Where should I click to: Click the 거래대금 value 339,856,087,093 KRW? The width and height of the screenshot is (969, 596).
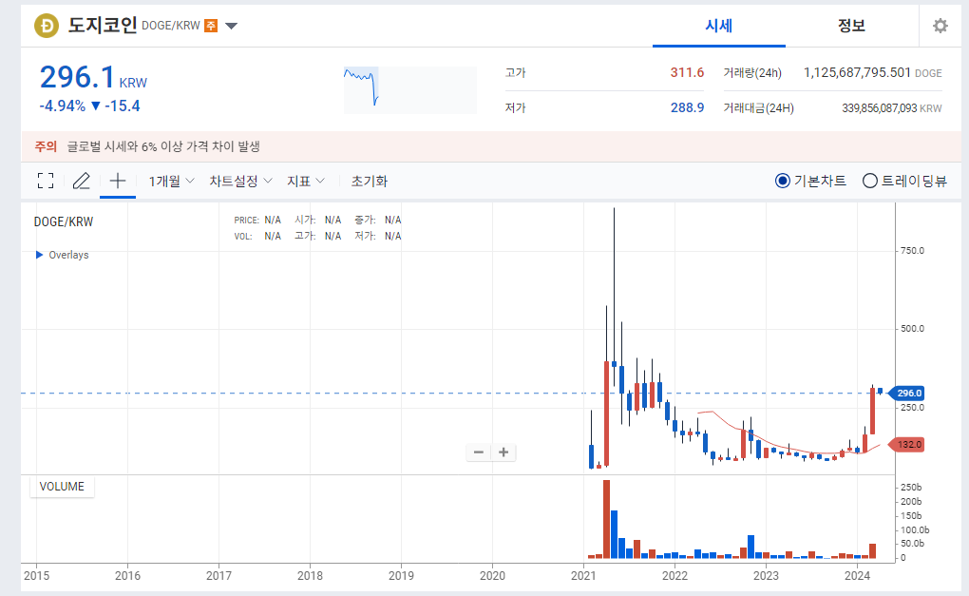click(892, 108)
